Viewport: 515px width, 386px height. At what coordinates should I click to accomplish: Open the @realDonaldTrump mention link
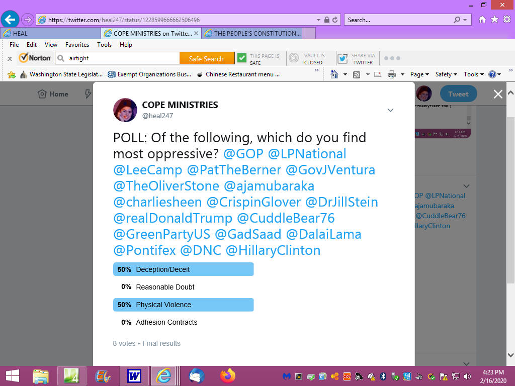173,218
